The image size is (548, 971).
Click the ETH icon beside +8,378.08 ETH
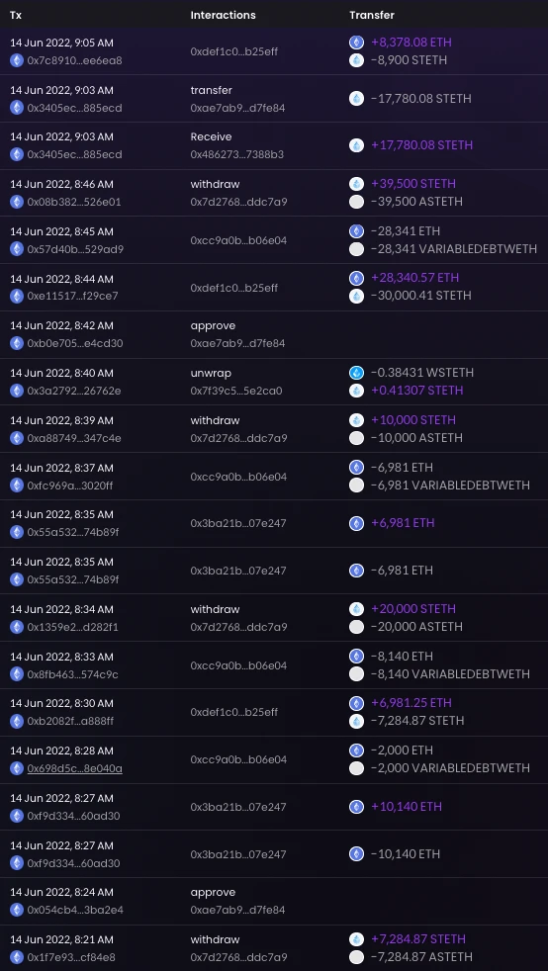coord(356,43)
